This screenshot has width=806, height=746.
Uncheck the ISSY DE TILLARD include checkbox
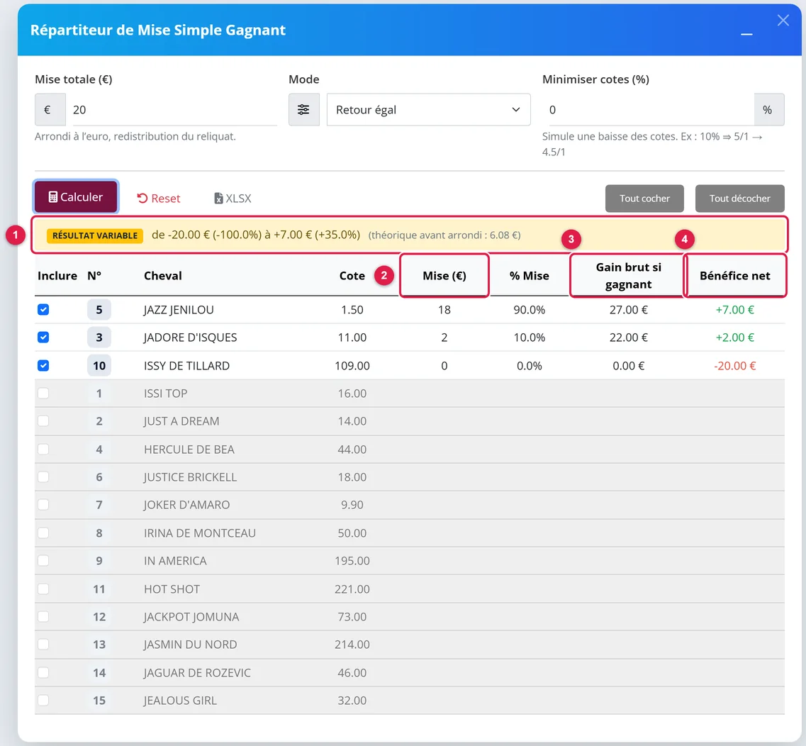(x=43, y=365)
